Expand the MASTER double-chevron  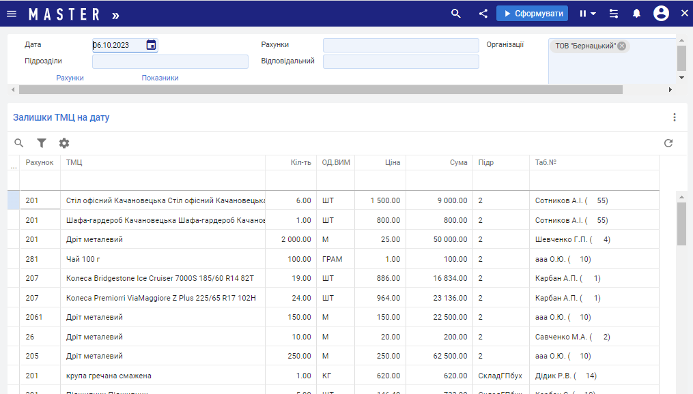tap(115, 14)
